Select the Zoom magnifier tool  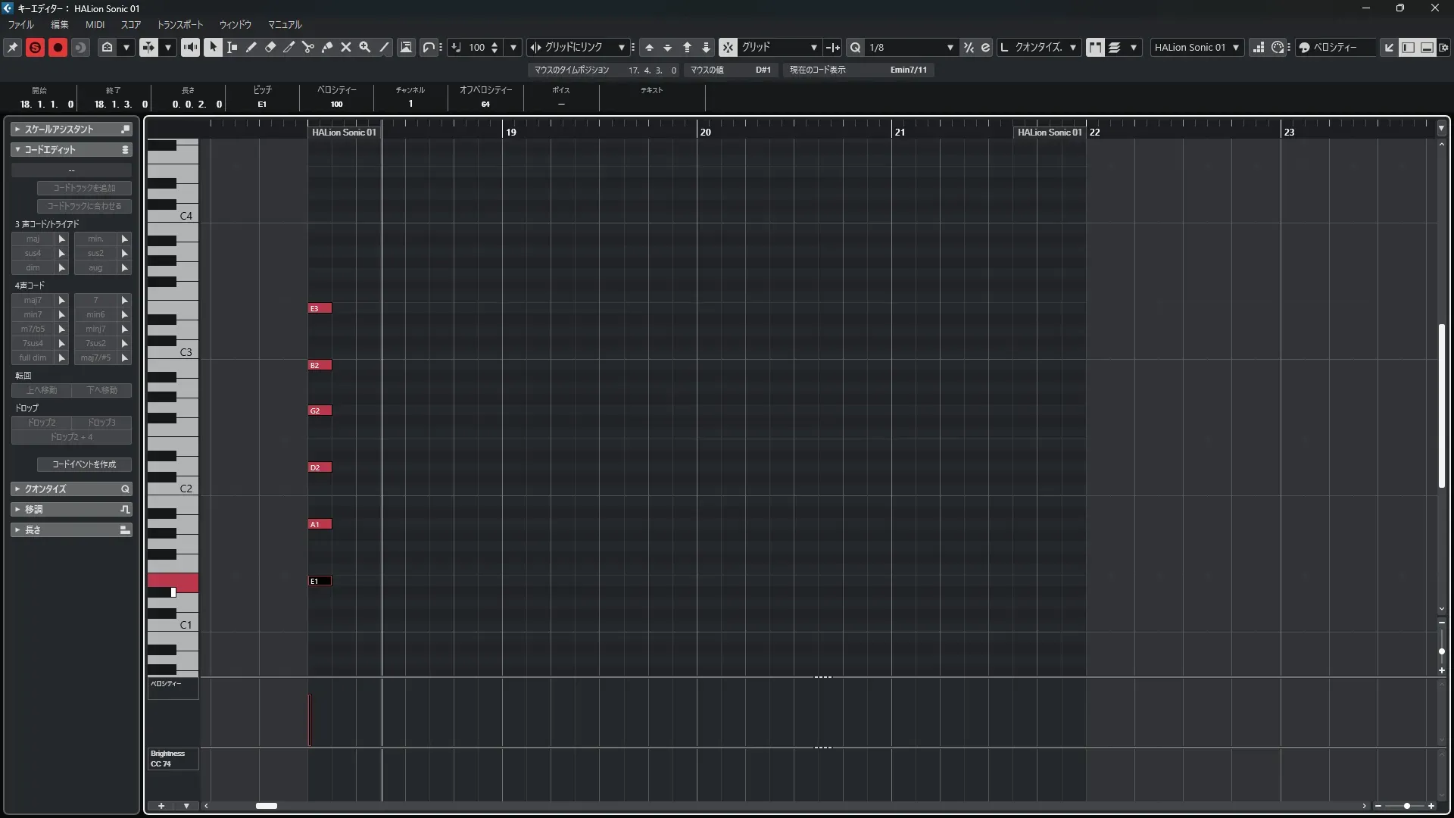pos(365,47)
